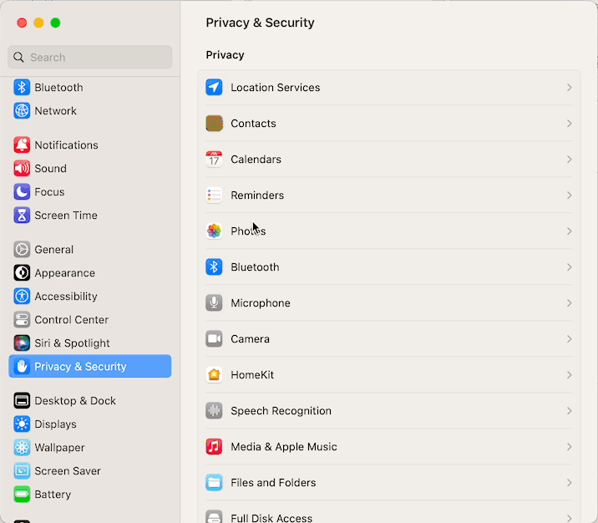Click the Contacts icon in Privacy list
This screenshot has width=598, height=523.
214,124
